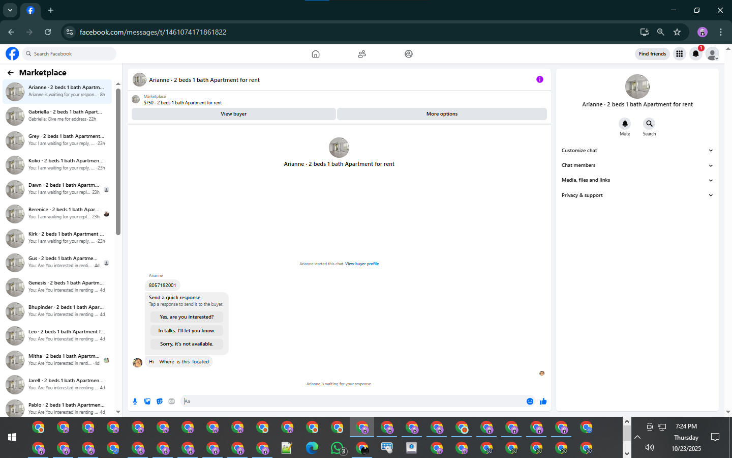Reload the page in the browser

click(48, 32)
